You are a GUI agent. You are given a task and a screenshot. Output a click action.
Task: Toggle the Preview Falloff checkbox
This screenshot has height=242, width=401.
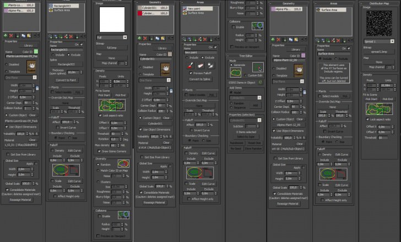191,73
